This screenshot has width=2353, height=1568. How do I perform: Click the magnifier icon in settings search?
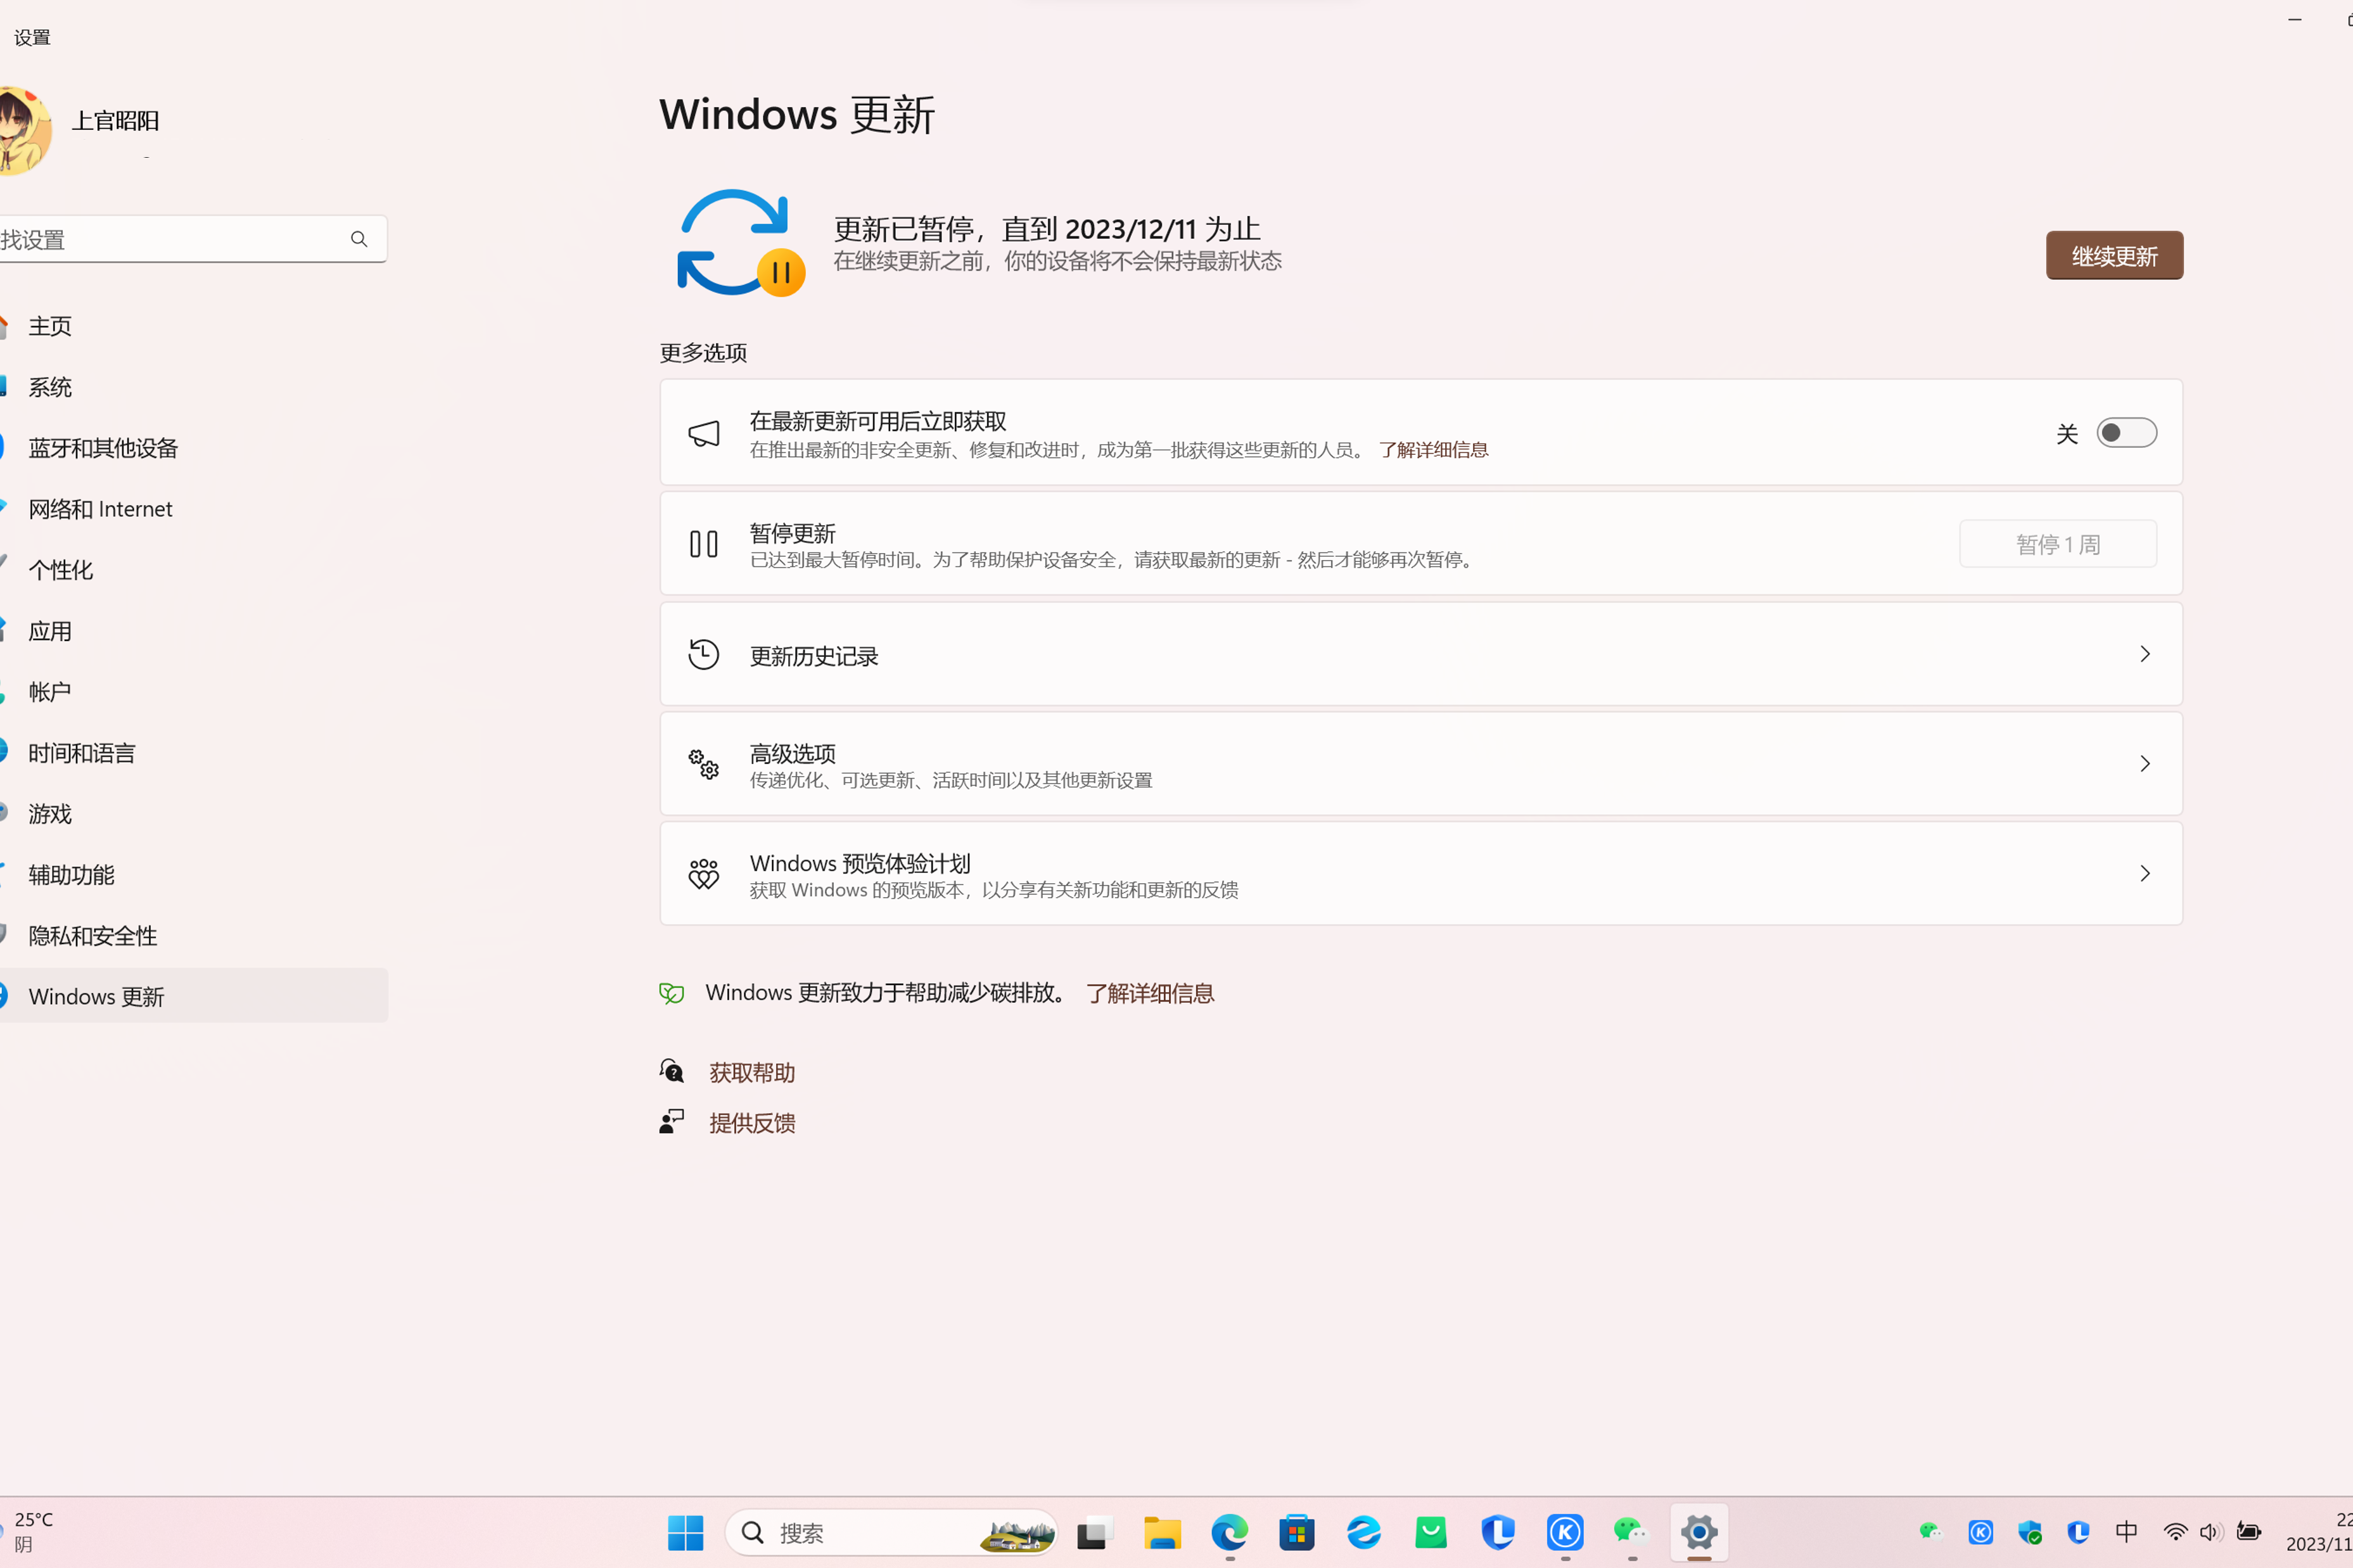tap(359, 239)
